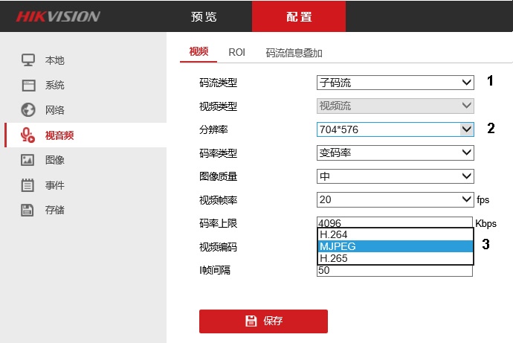Go to the 预览 page
The width and height of the screenshot is (513, 343).
[204, 16]
